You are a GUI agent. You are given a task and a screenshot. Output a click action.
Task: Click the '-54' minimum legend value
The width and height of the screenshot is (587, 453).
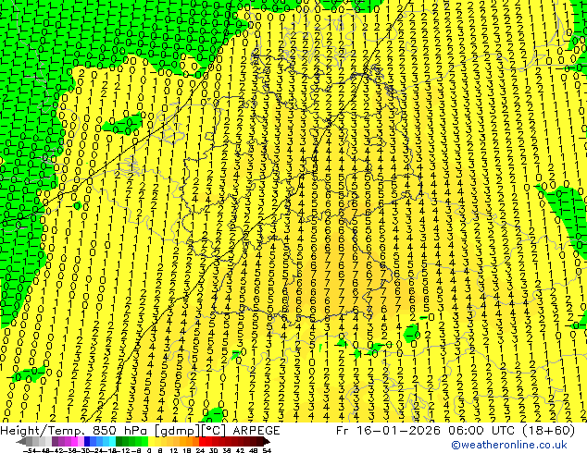(30, 450)
